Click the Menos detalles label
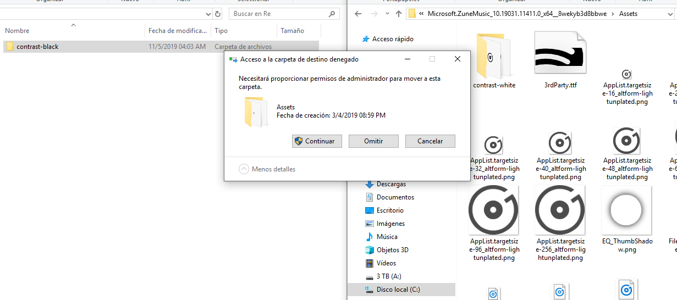This screenshot has height=300, width=677. 273,169
